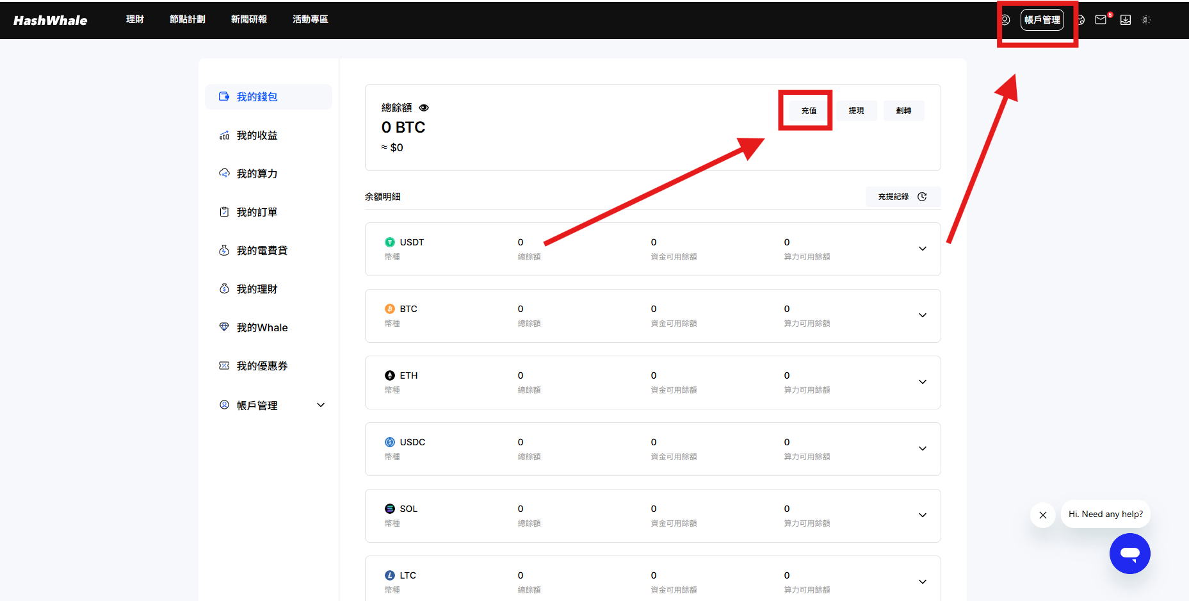Open the blue chat support bubble
Screen dimensions: 1189x601
pos(1130,554)
